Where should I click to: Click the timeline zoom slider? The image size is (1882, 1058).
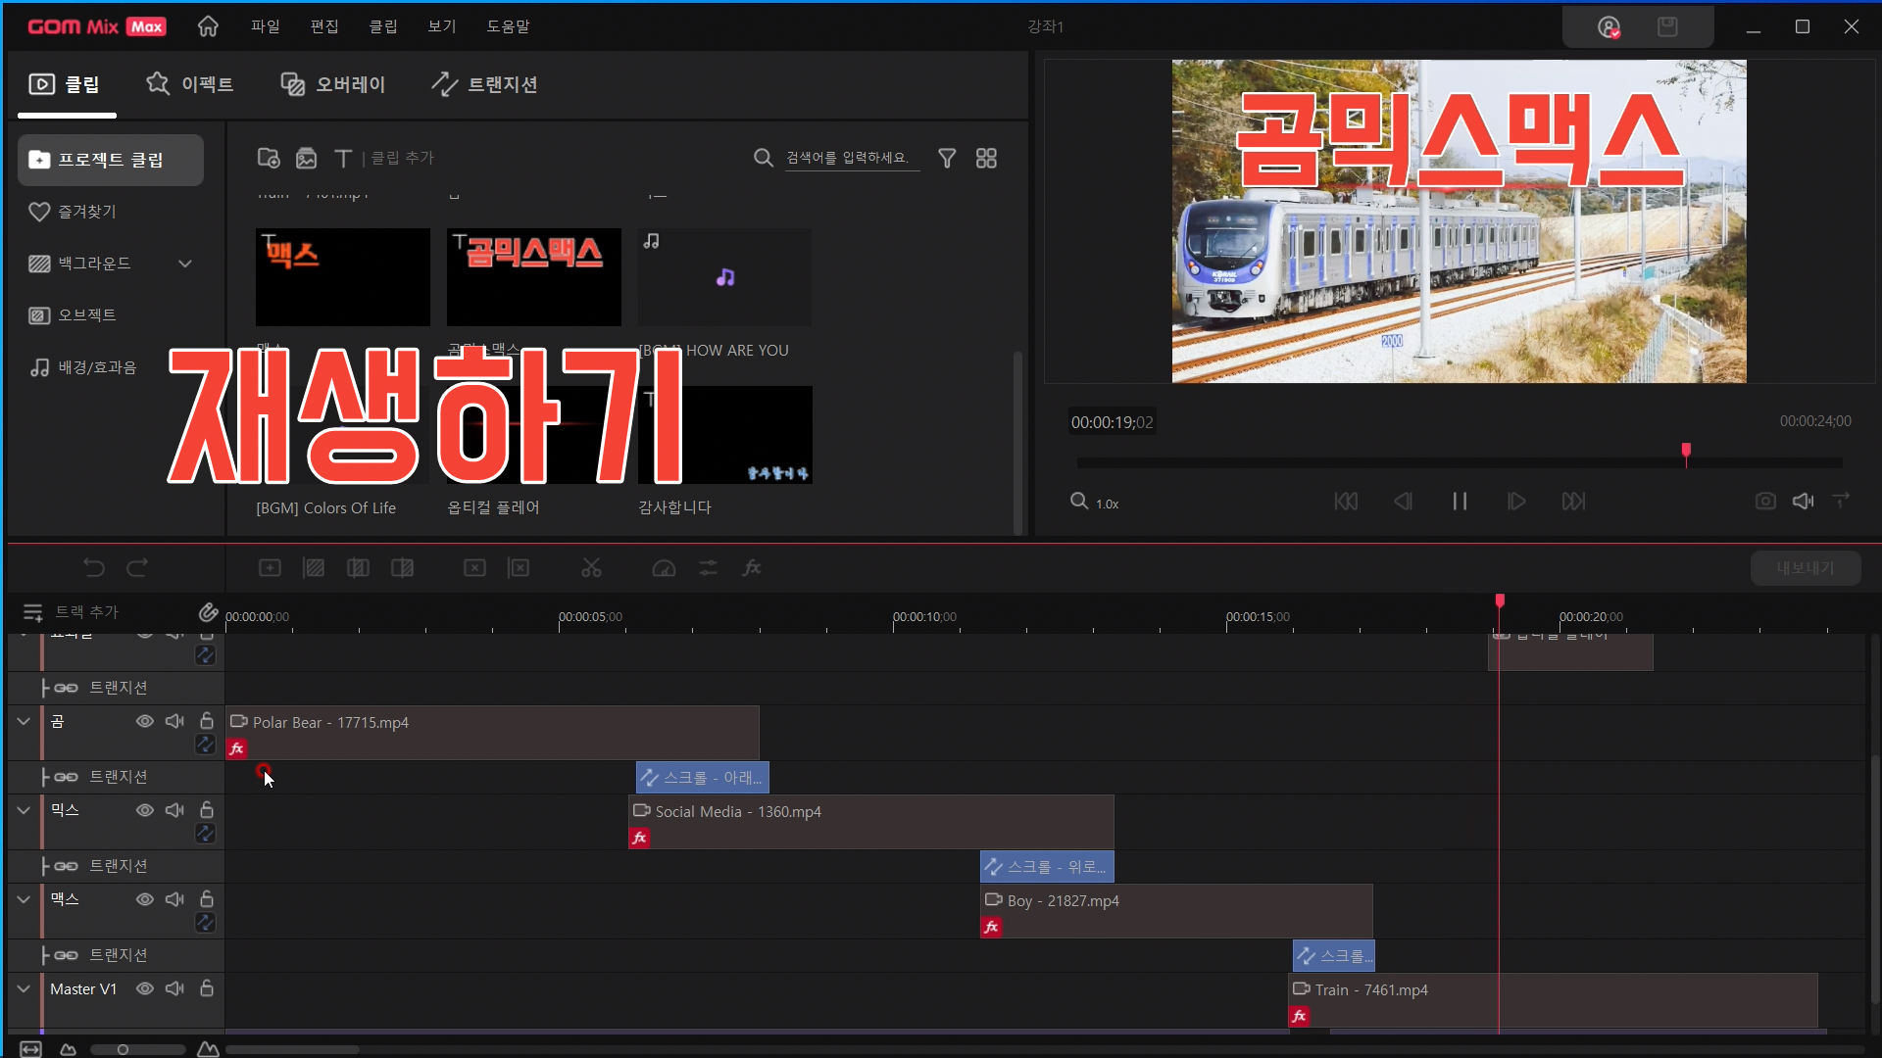(x=137, y=1049)
